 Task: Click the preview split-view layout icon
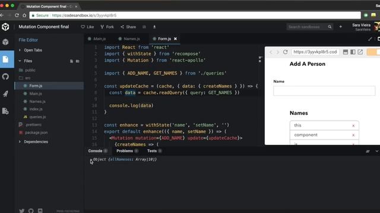(x=353, y=52)
